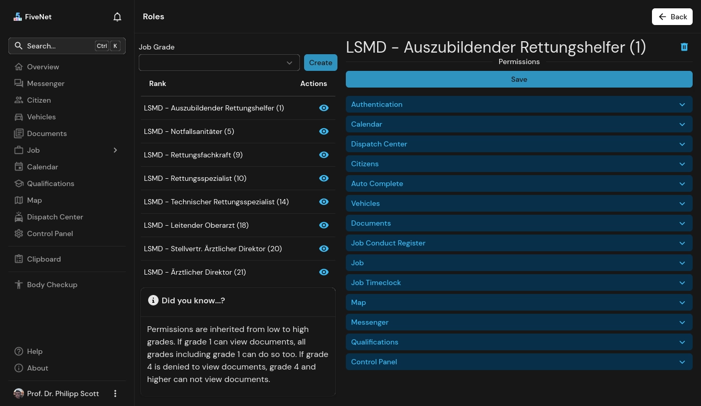Click the Vehicles car icon
The width and height of the screenshot is (701, 406).
(x=19, y=117)
